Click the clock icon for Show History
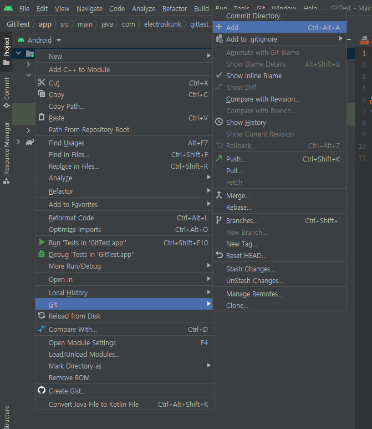 [219, 122]
